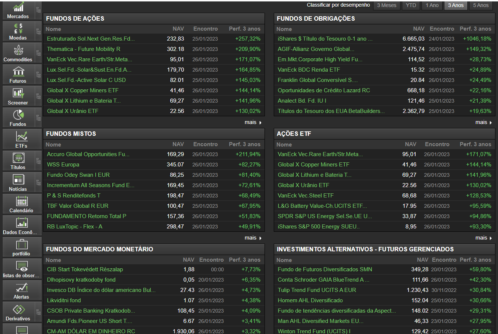Viewport: 498px width, 334px height.
Task: Open Amundi Fds.Pioneer US Short fund
Action: 89,321
